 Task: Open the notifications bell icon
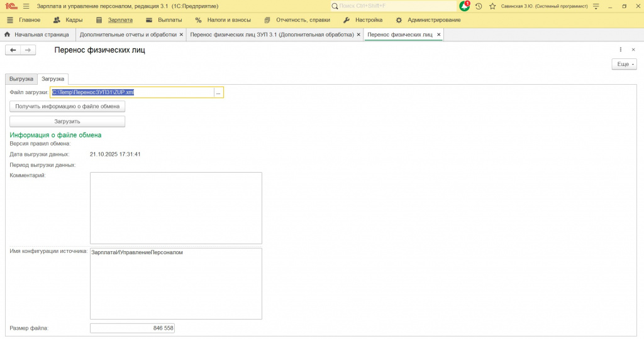pos(465,6)
